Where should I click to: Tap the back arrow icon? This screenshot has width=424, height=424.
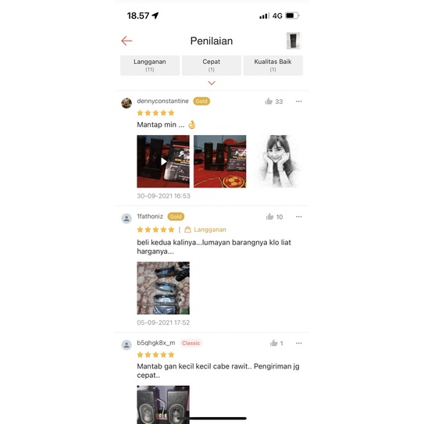tap(126, 41)
